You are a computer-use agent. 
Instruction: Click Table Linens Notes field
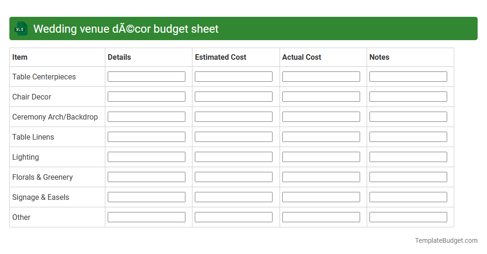point(408,137)
